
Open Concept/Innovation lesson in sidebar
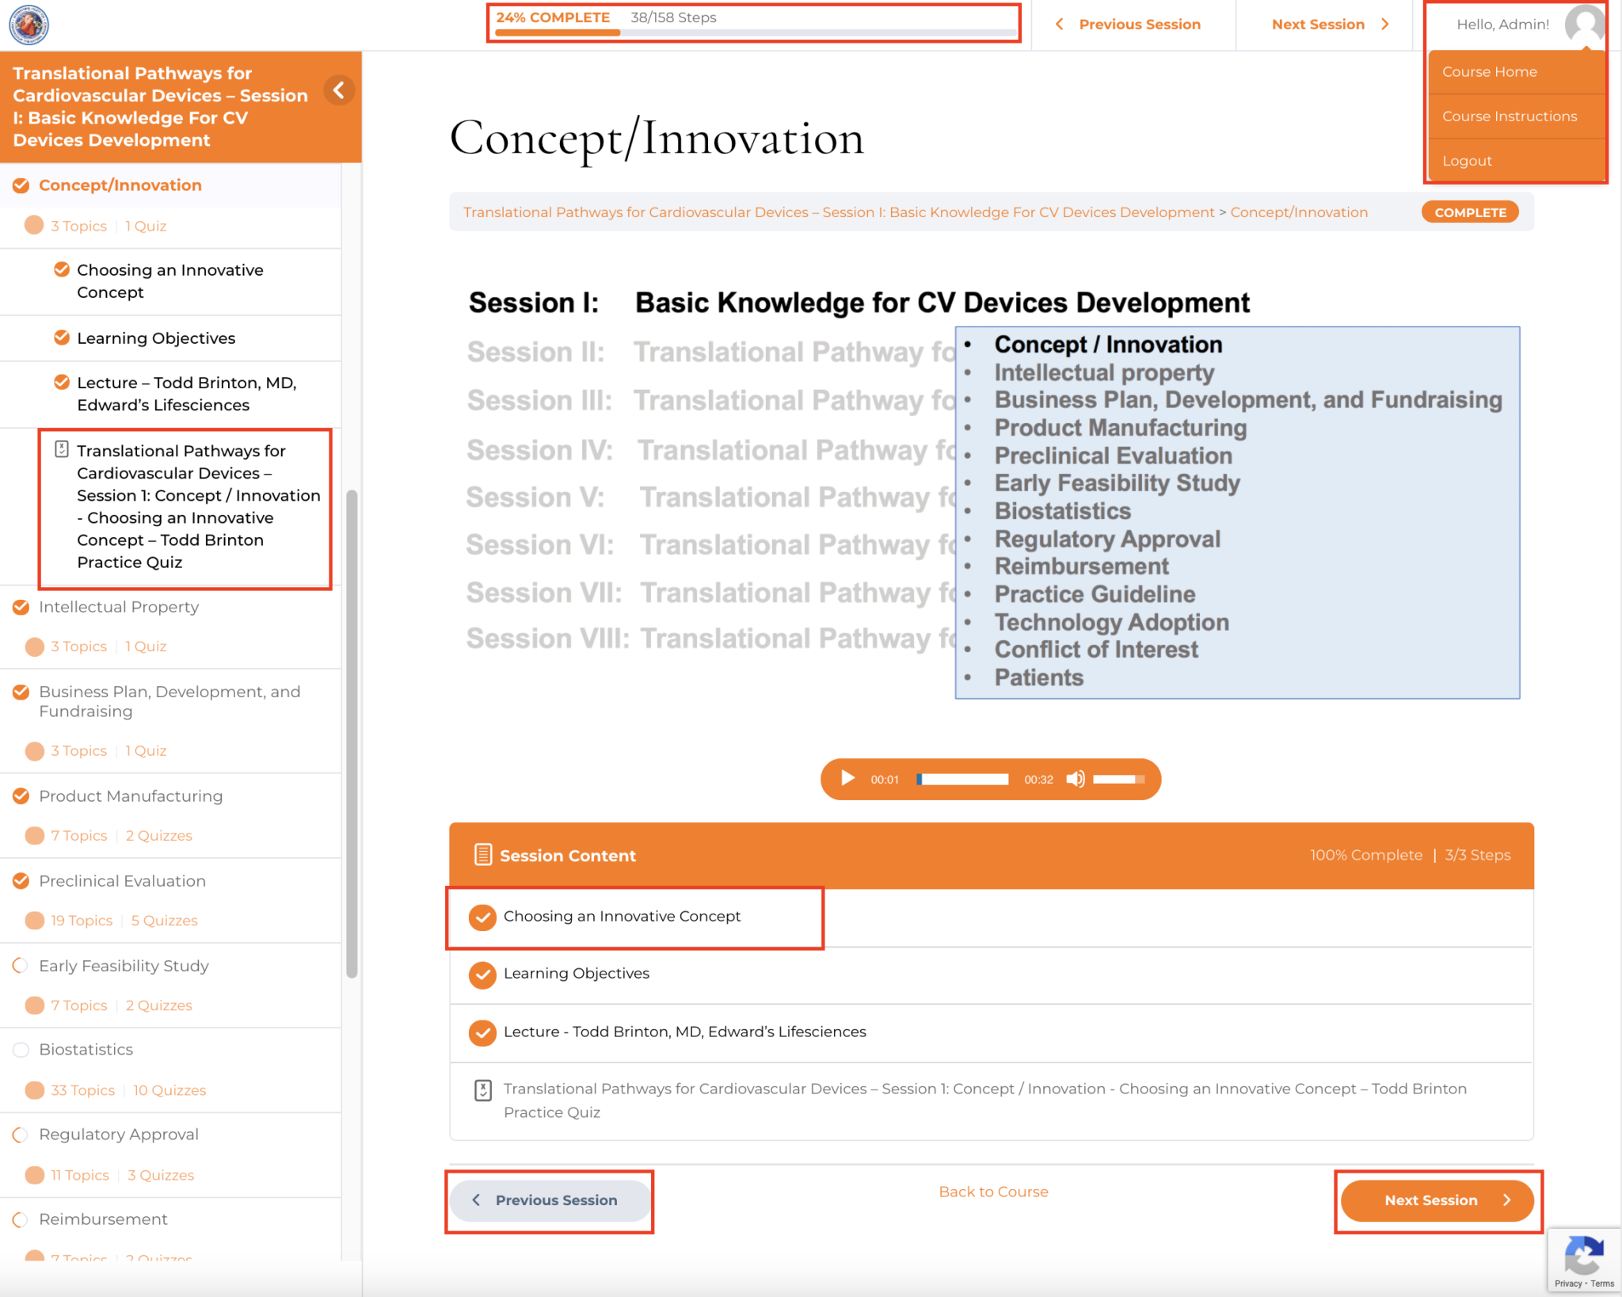pos(120,185)
